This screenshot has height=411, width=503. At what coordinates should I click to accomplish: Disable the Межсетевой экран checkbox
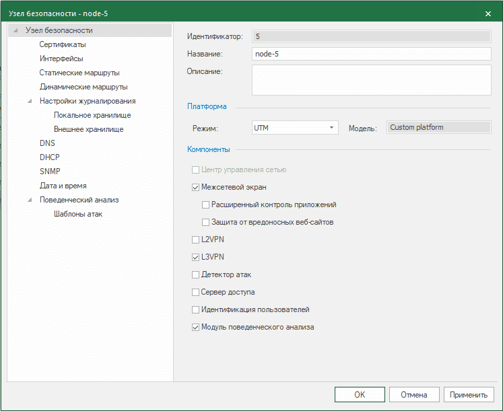(x=196, y=187)
